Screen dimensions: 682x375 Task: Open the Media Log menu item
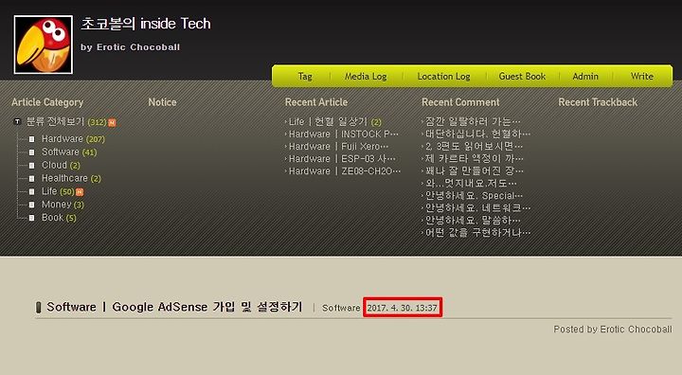[366, 76]
